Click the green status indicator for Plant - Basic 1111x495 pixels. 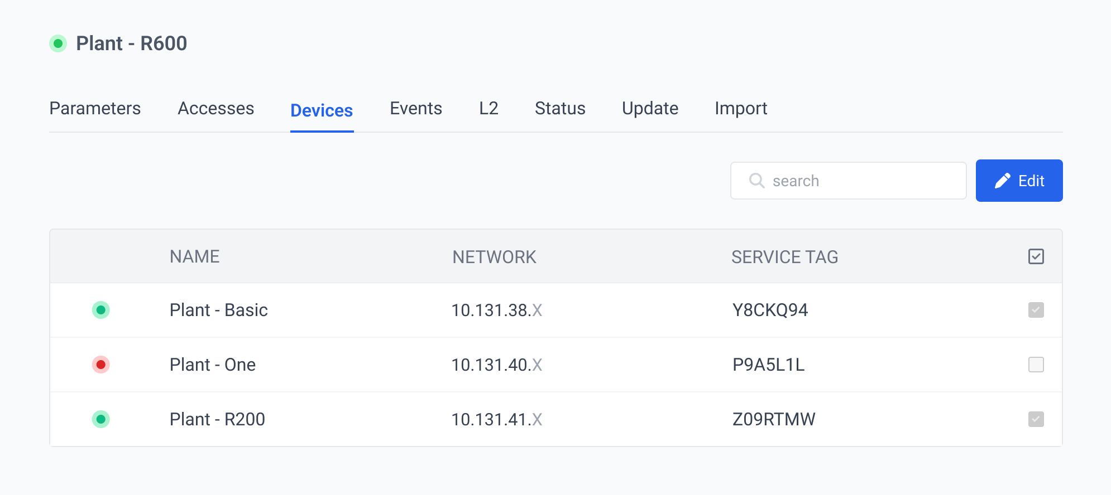click(x=100, y=310)
